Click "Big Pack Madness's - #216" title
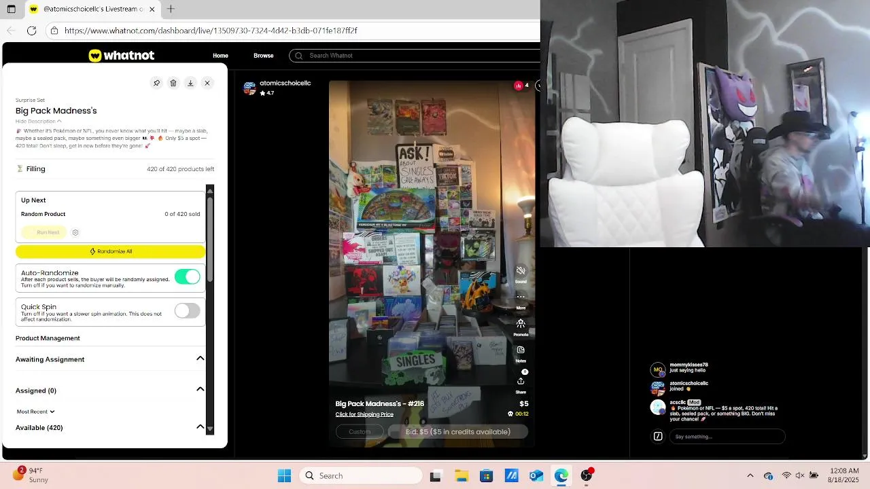 point(380,403)
